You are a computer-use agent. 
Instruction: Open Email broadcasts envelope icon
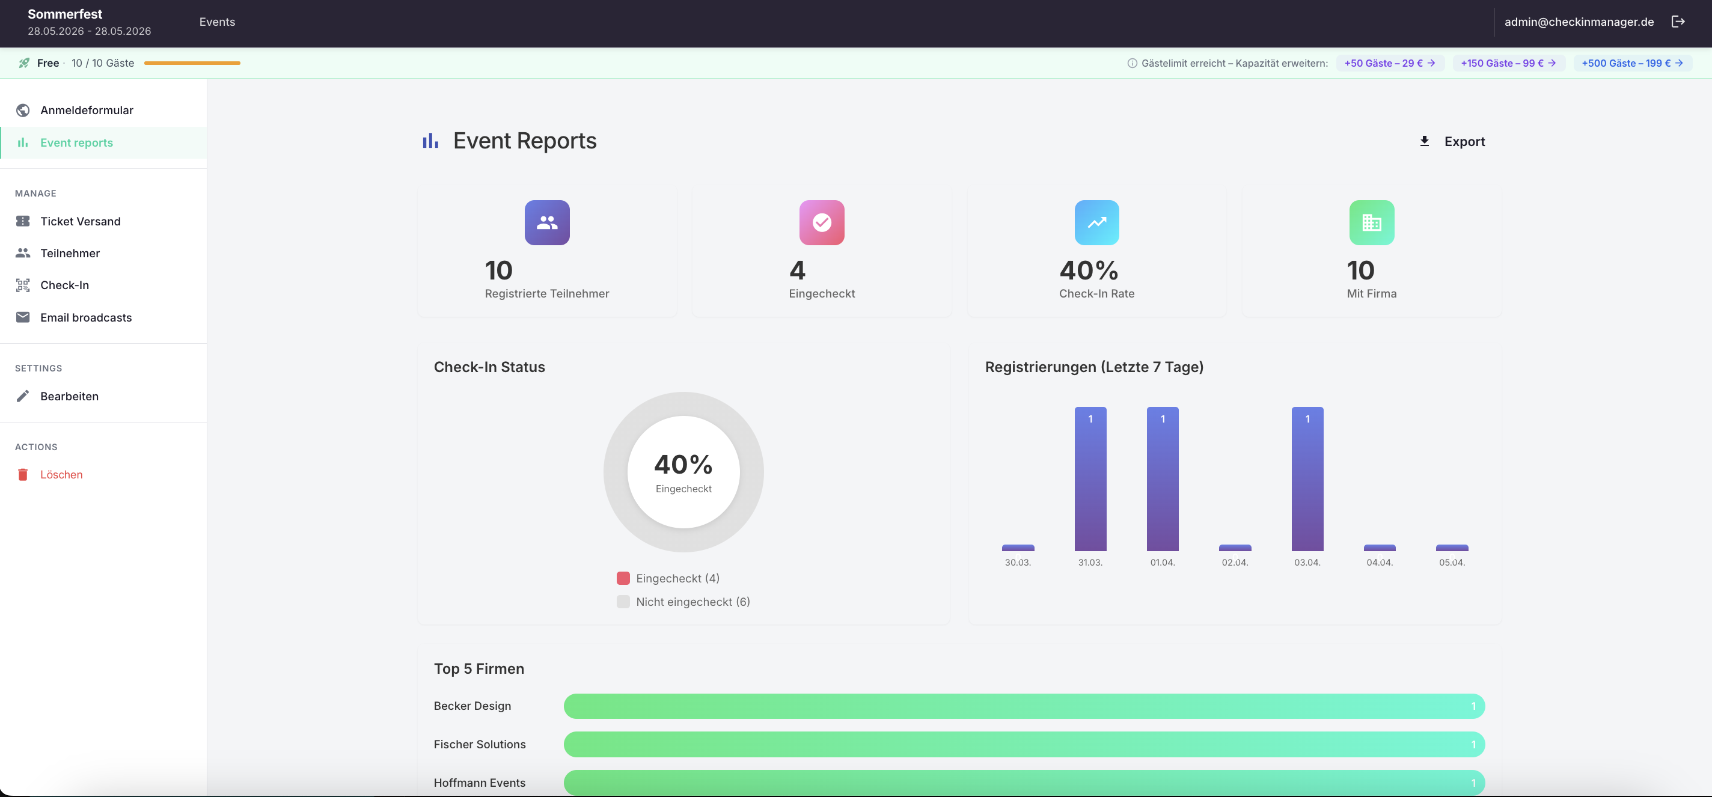23,317
